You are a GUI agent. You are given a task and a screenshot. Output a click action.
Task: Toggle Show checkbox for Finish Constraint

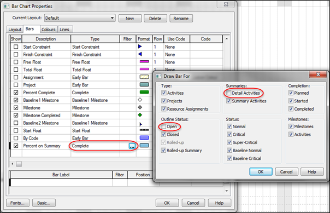[16, 54]
